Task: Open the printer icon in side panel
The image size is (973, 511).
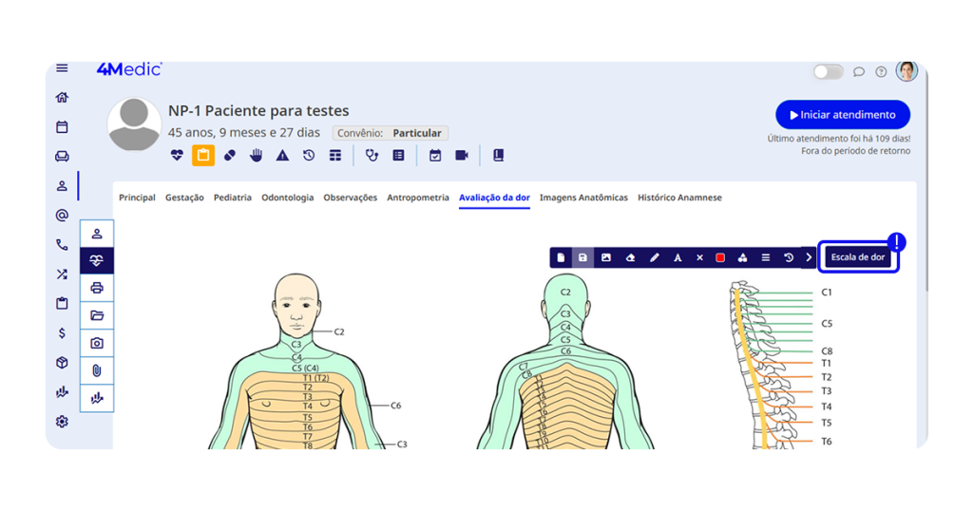Action: point(97,288)
